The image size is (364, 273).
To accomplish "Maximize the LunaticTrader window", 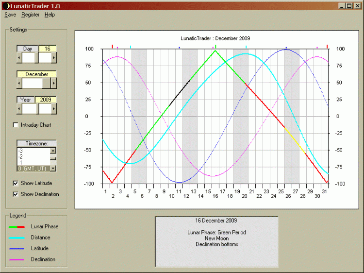I will (x=349, y=5).
